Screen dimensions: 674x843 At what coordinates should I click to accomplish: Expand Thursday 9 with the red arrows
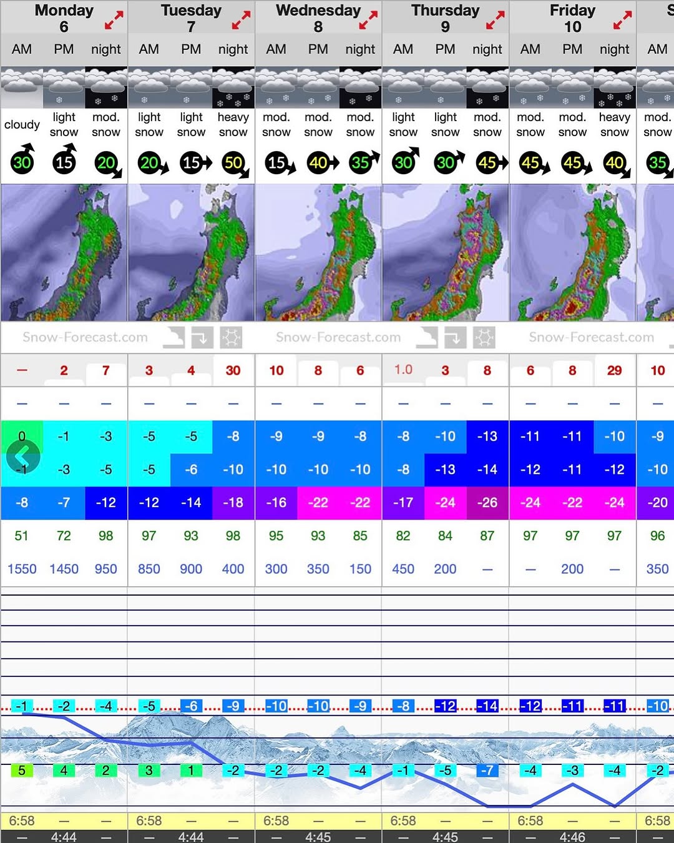point(495,21)
